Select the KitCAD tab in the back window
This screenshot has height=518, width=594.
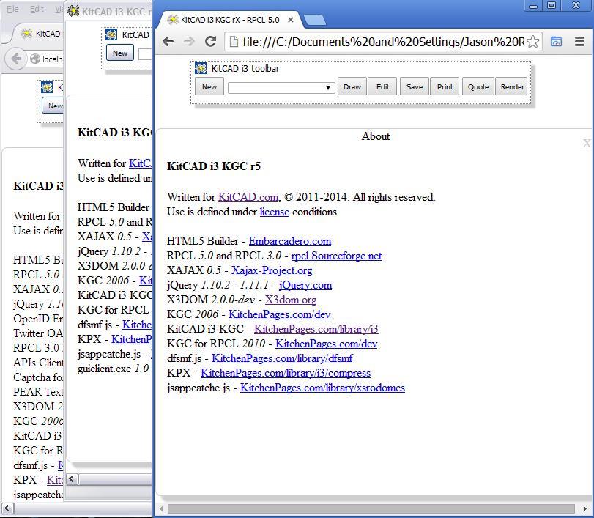click(x=41, y=34)
